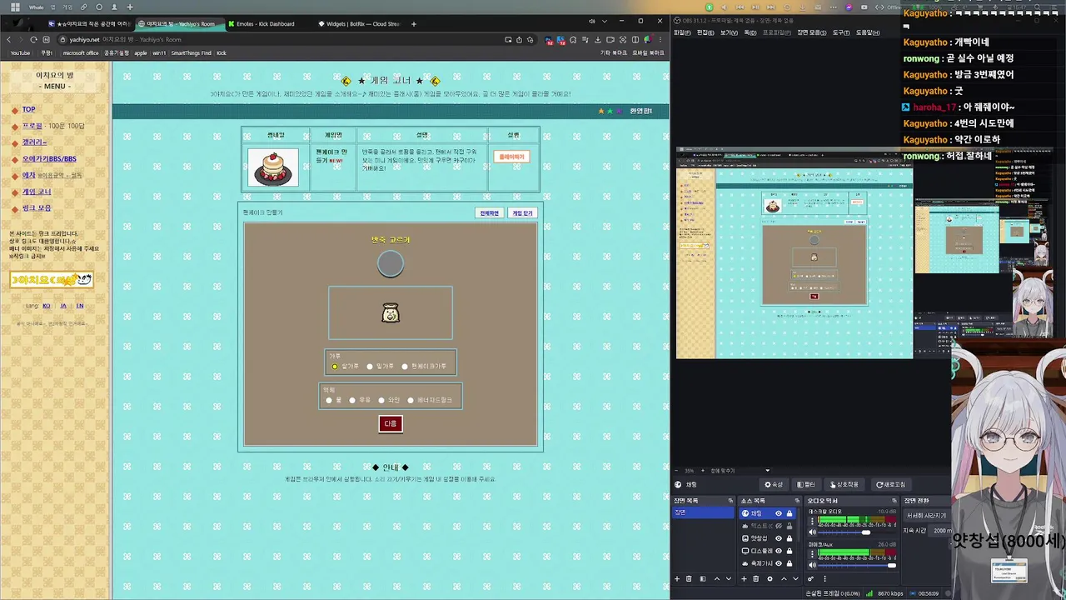Click OBS 상호작용 interact button
Screen dimensions: 1066x600
click(x=844, y=484)
